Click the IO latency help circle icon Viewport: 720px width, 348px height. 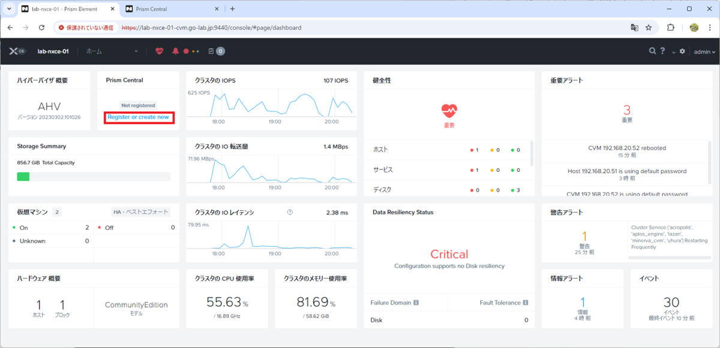290,212
